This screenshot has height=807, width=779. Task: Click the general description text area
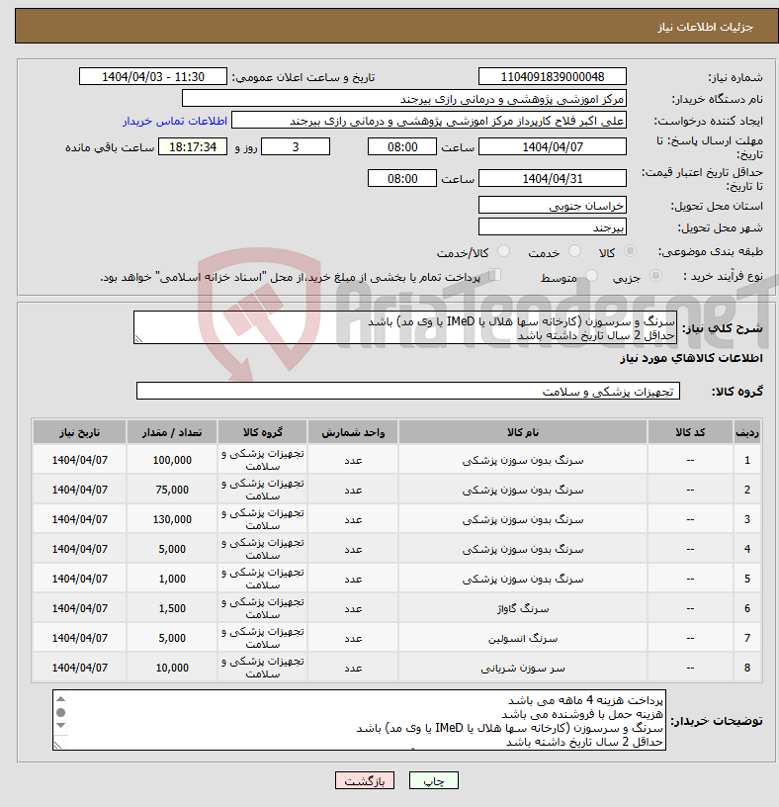click(x=405, y=327)
